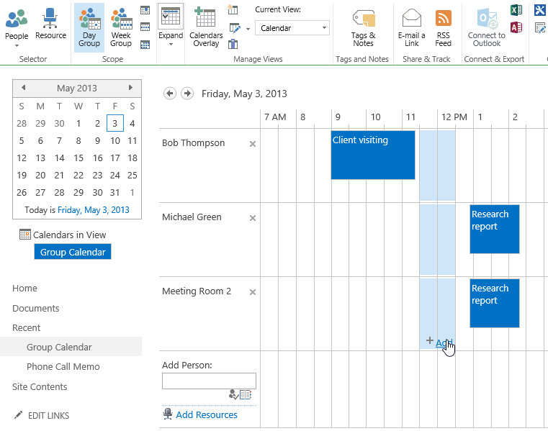Click the 12 PM time header
This screenshot has width=548, height=431.
point(454,117)
